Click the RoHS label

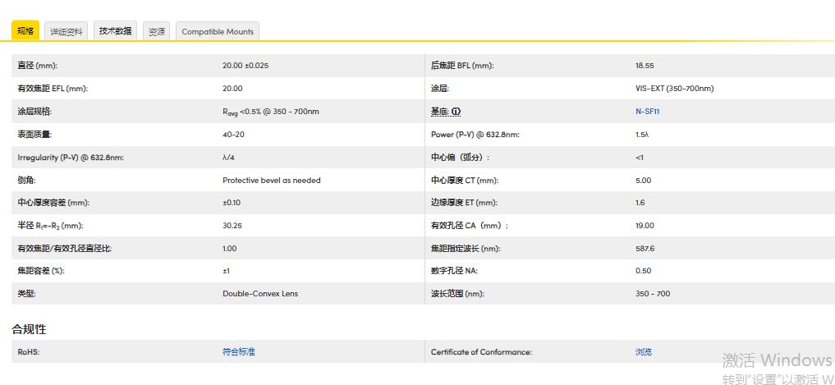coord(29,351)
